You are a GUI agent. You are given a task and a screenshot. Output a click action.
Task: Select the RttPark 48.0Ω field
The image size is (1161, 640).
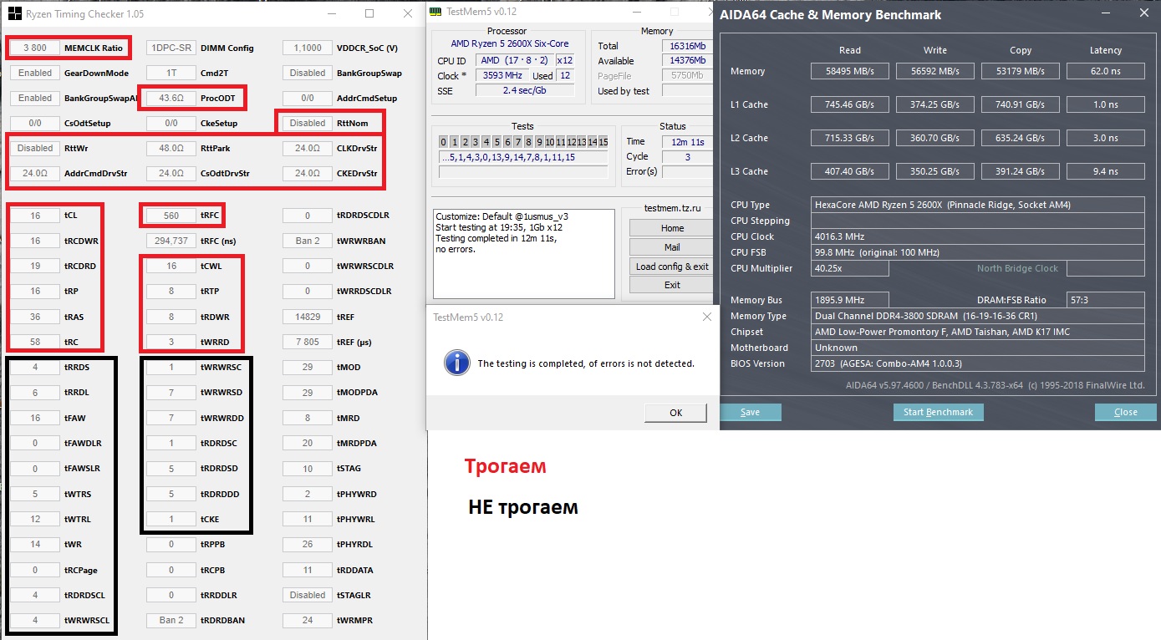[x=171, y=148]
